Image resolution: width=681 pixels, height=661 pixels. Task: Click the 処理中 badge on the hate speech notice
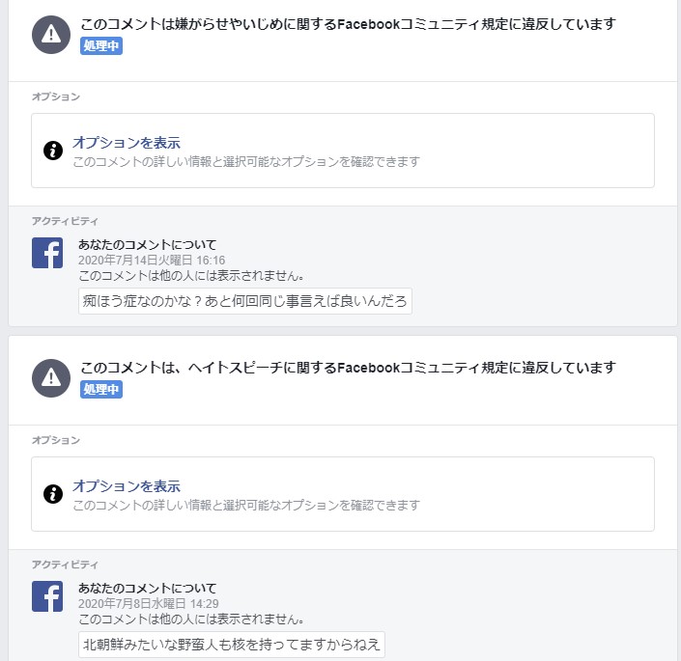(x=101, y=389)
